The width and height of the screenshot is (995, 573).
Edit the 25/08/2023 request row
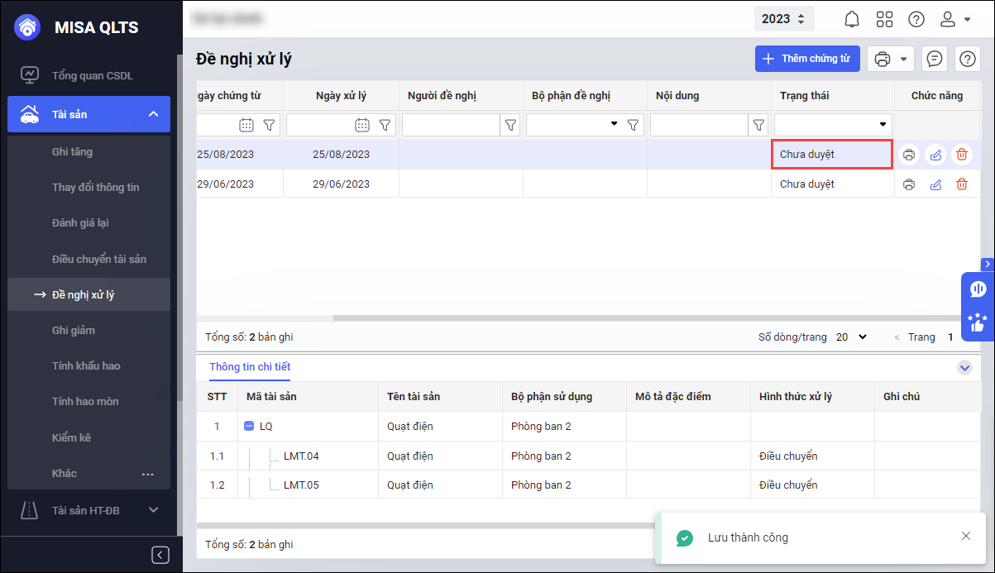935,155
